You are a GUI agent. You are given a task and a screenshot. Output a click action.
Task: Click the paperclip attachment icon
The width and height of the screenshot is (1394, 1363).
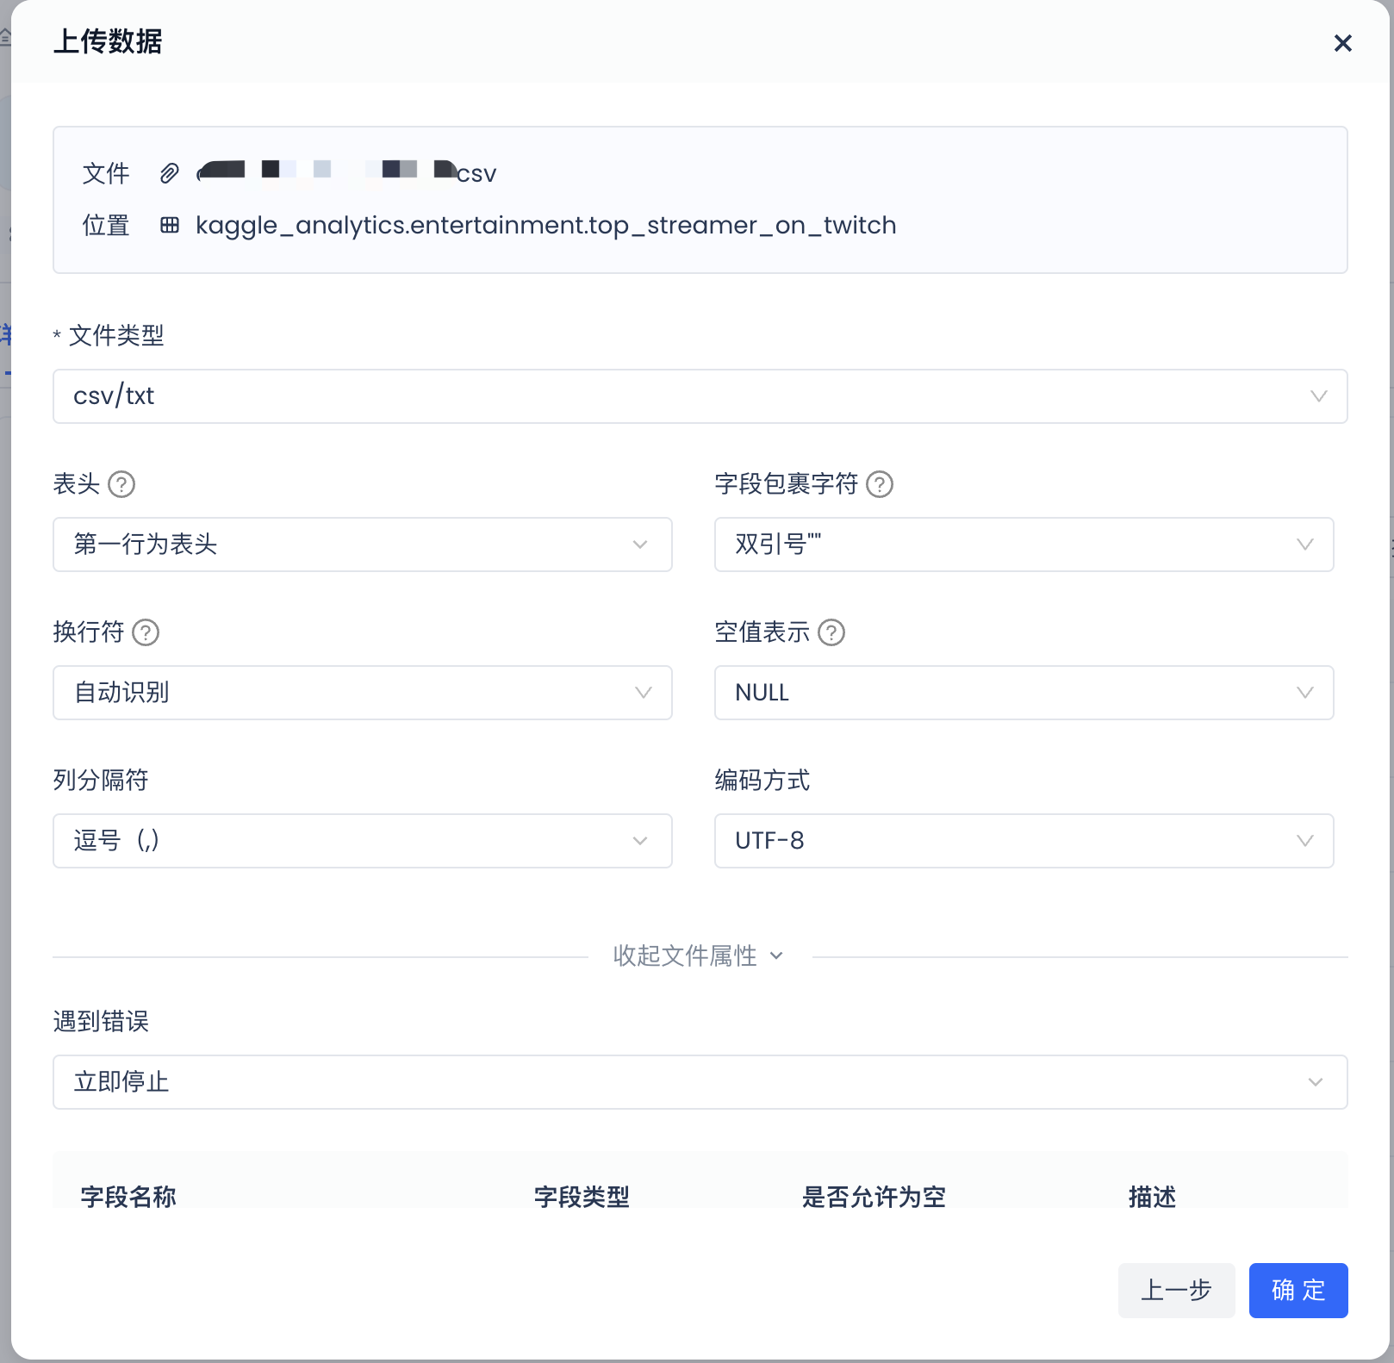pos(169,173)
